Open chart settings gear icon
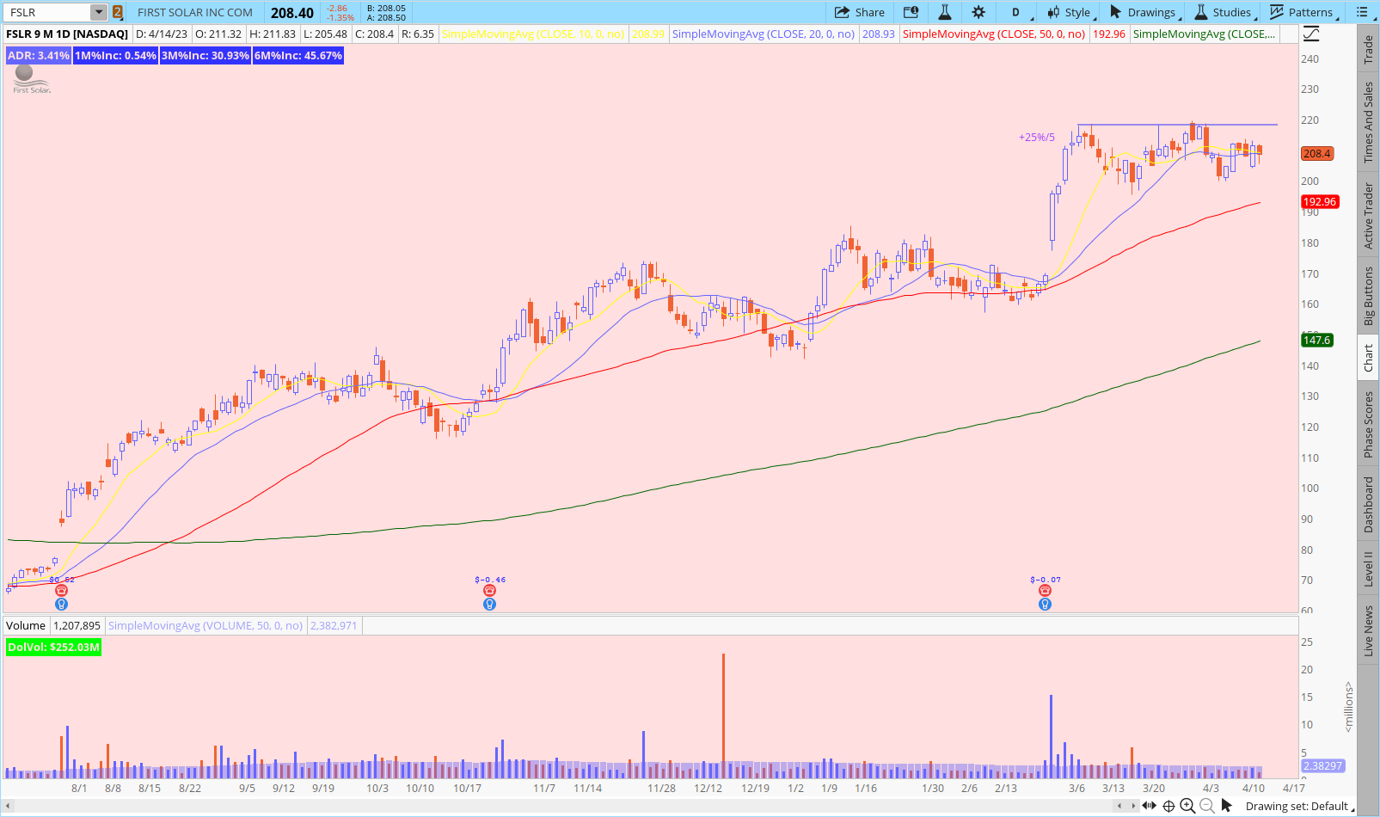Image resolution: width=1380 pixels, height=817 pixels. [978, 12]
